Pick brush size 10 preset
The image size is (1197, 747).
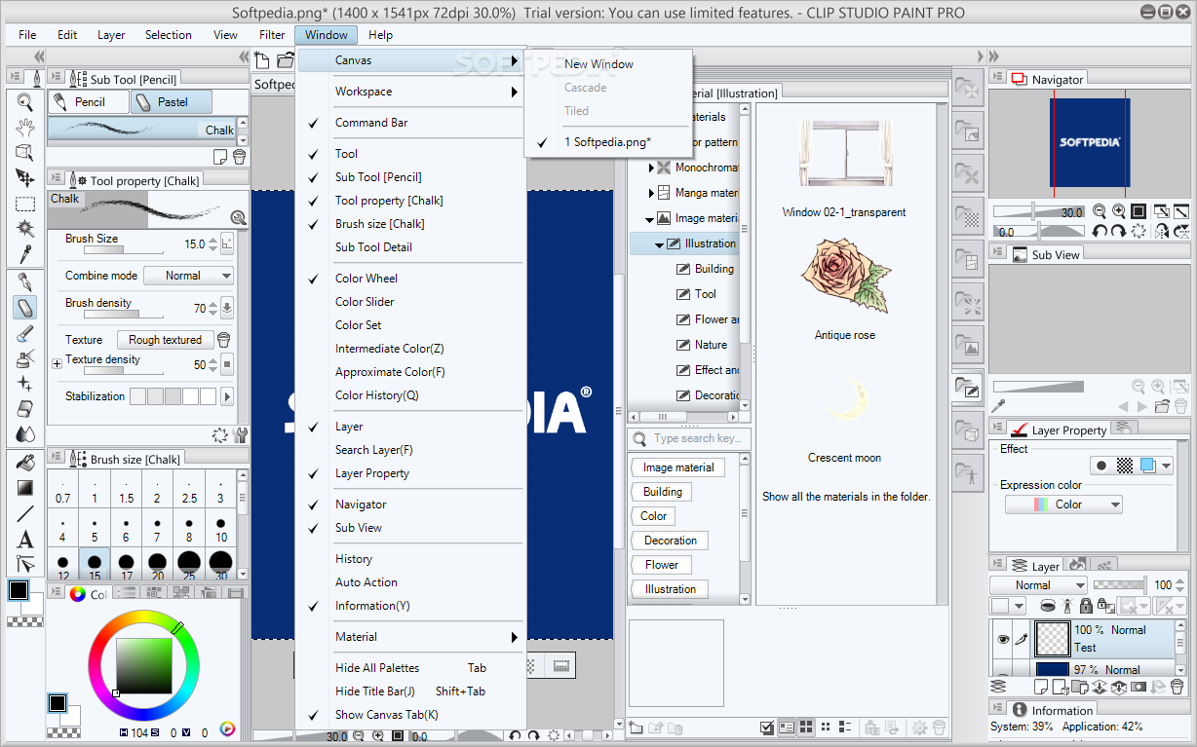point(221,530)
